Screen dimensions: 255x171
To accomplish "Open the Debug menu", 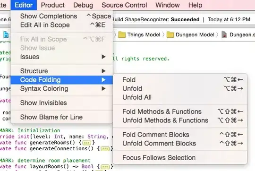I will click(83, 5).
